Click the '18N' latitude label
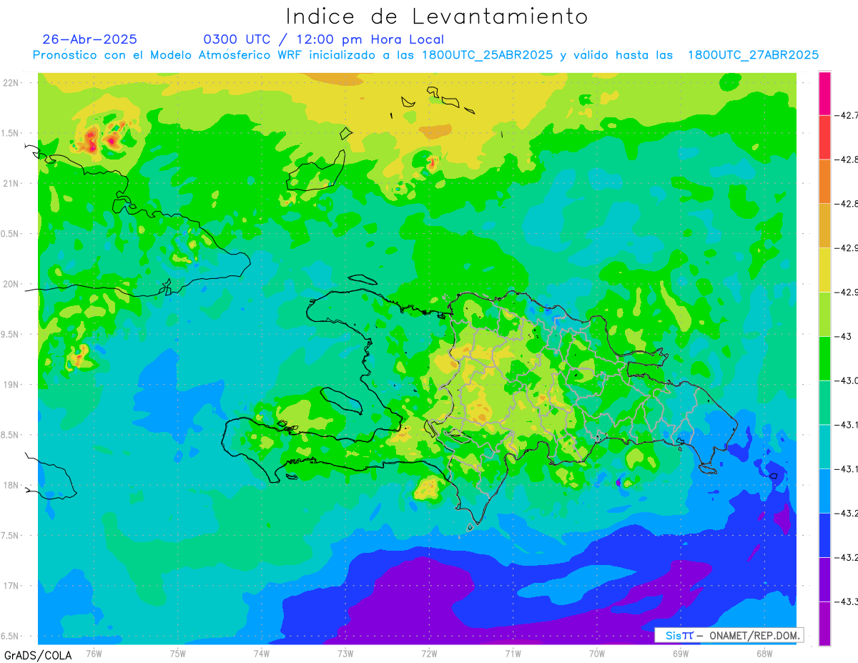 pyautogui.click(x=11, y=485)
